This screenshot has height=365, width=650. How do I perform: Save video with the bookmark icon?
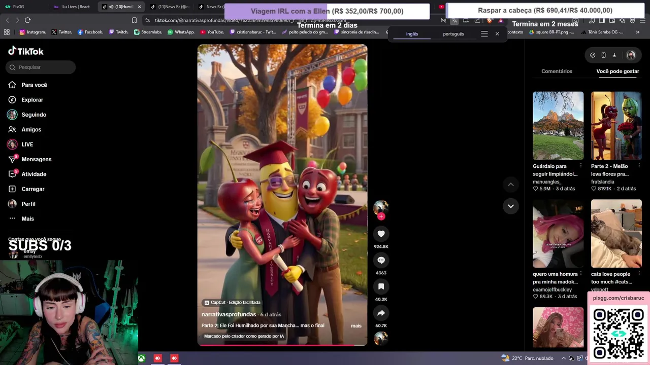tap(381, 286)
